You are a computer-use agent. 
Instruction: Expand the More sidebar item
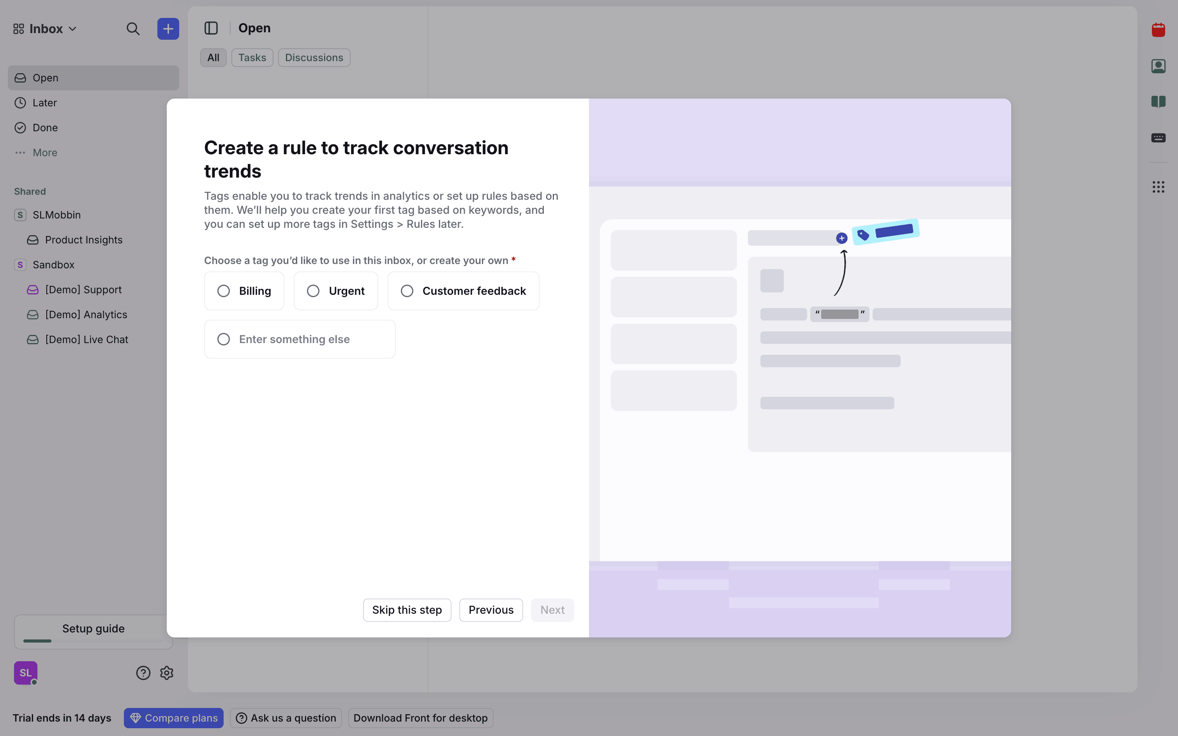44,153
